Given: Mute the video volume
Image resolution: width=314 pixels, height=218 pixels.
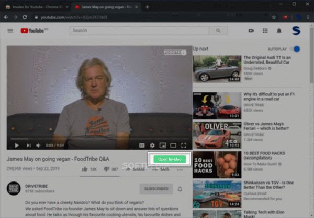Looking at the screenshot, I should (38, 146).
